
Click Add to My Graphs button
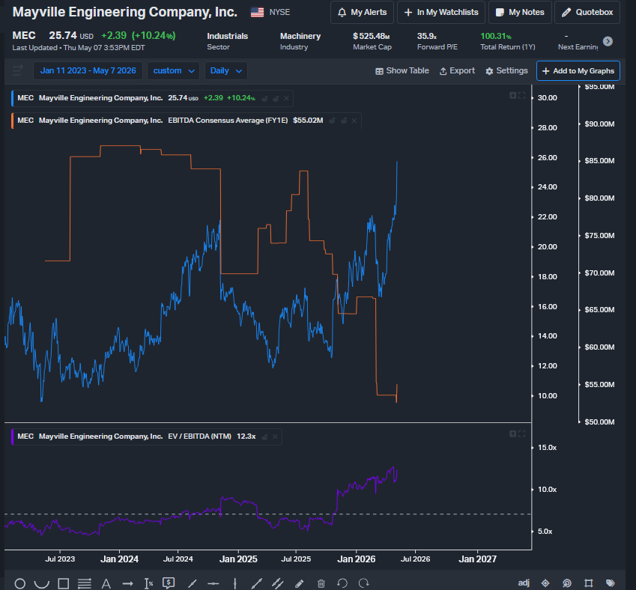click(578, 71)
